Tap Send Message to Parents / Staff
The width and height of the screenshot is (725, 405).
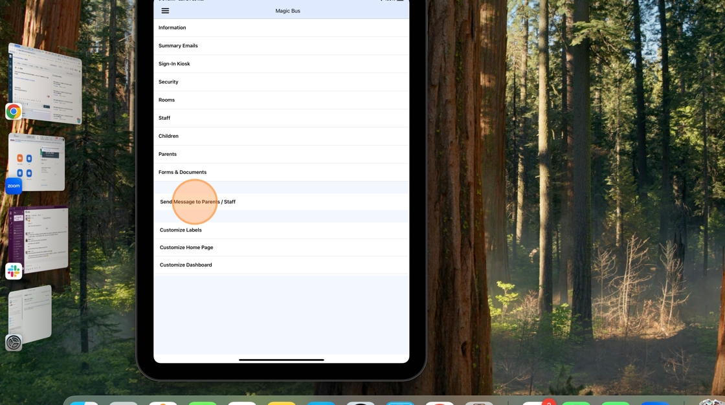(x=281, y=202)
